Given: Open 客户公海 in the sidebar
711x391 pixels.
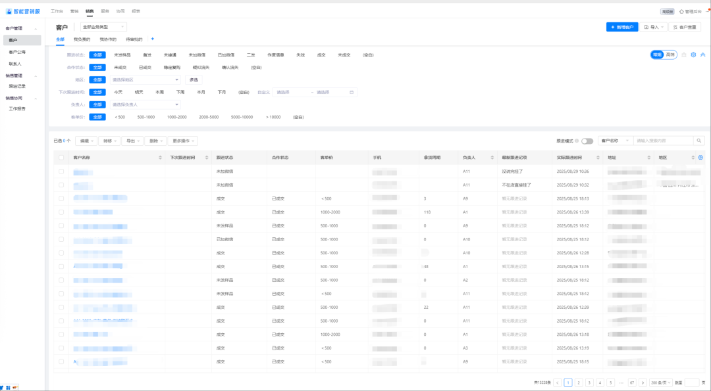Looking at the screenshot, I should tap(17, 52).
